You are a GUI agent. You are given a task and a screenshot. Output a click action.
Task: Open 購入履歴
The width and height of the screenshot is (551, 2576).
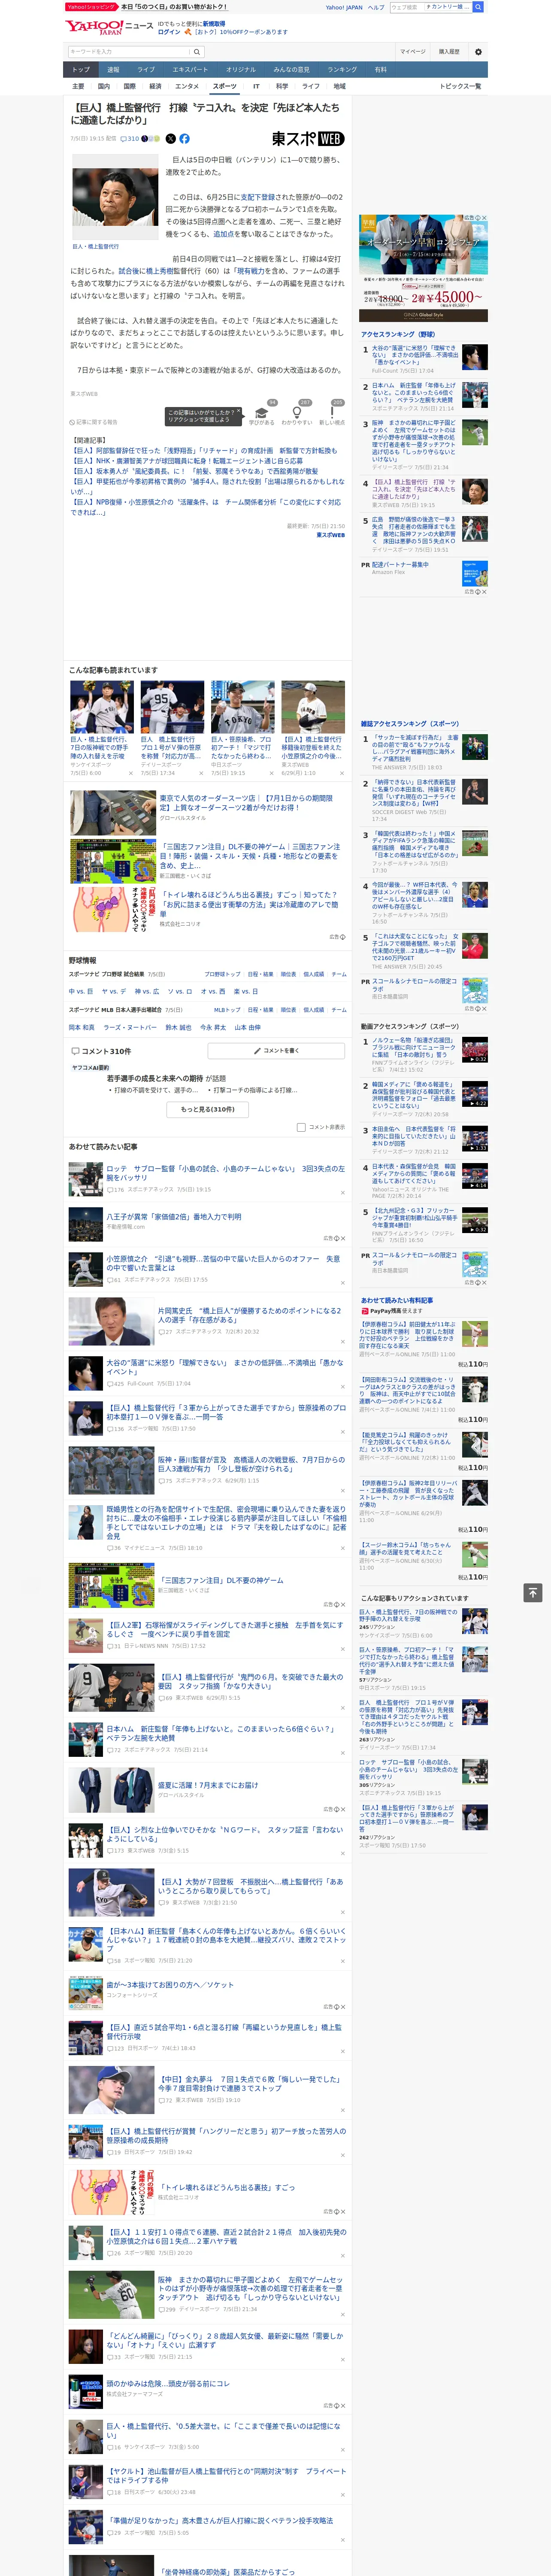click(449, 51)
